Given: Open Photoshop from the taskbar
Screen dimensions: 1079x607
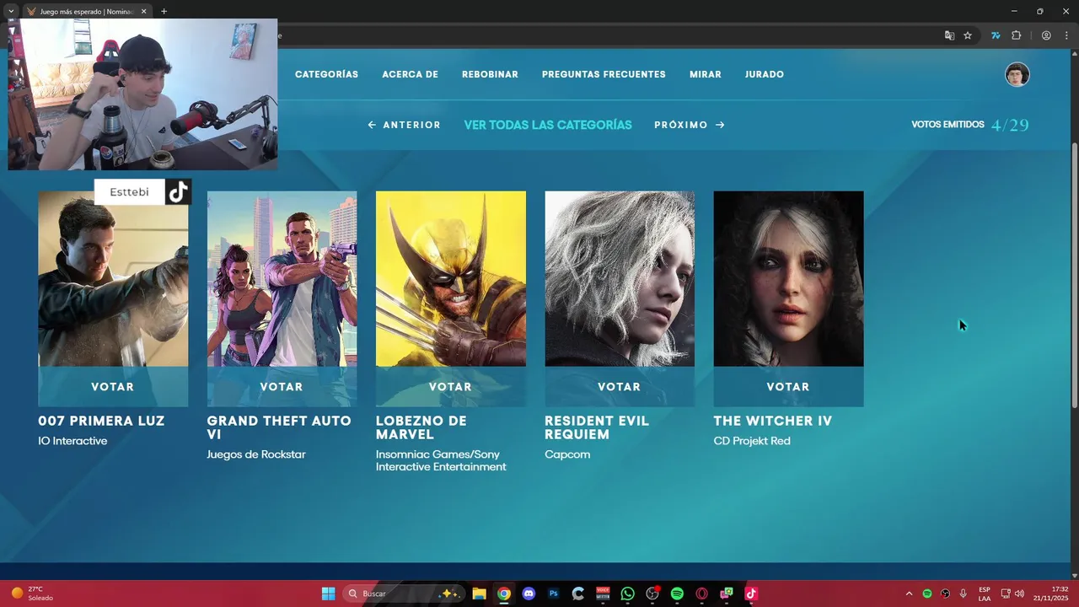Looking at the screenshot, I should 553,594.
